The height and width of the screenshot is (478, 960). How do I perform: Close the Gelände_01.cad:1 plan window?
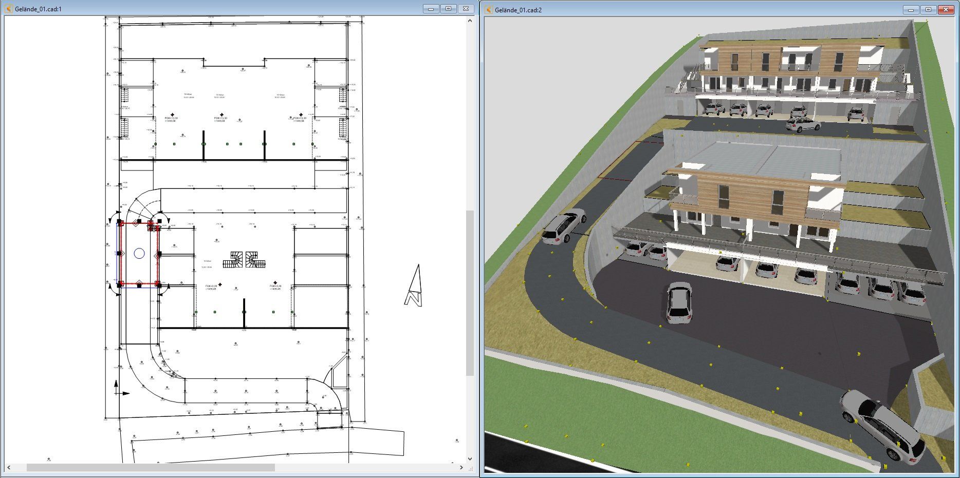pyautogui.click(x=466, y=9)
